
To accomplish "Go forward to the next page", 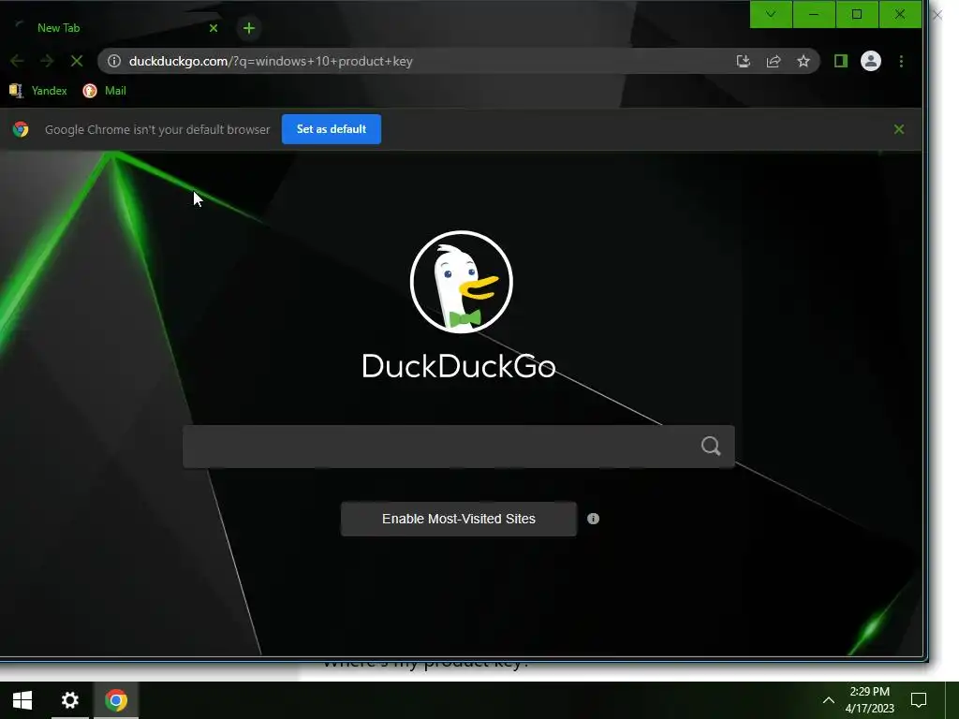I will [x=47, y=61].
